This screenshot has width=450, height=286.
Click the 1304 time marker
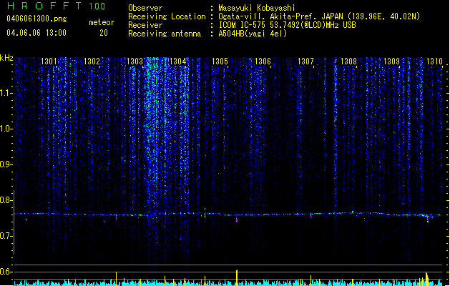[177, 61]
